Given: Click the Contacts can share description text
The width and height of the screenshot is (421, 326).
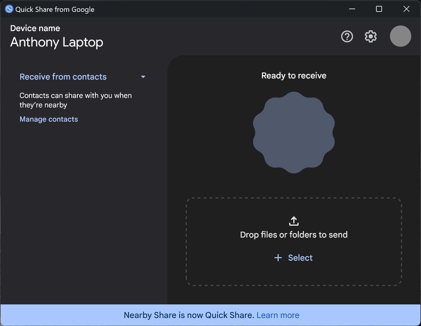Looking at the screenshot, I should (76, 100).
